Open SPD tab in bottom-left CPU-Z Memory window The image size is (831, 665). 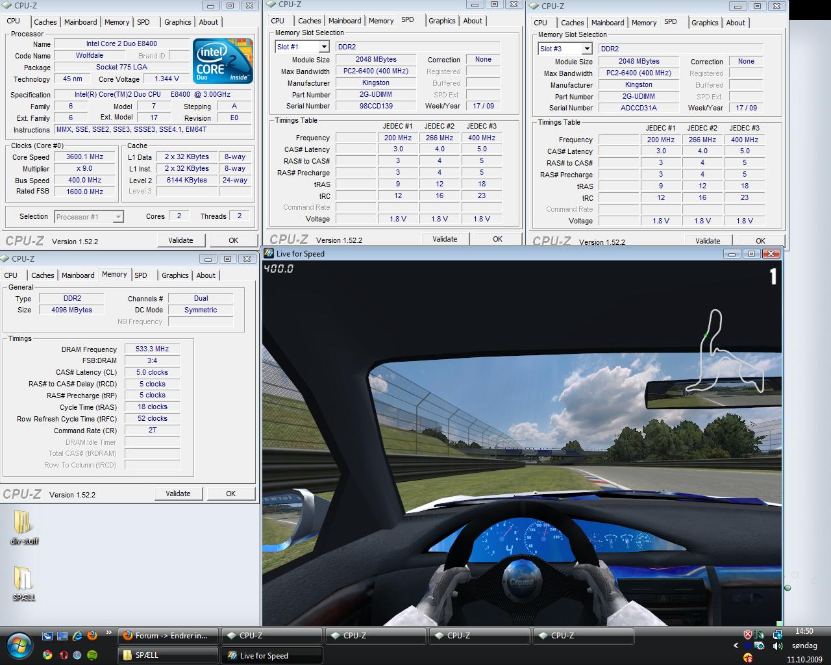(x=141, y=275)
